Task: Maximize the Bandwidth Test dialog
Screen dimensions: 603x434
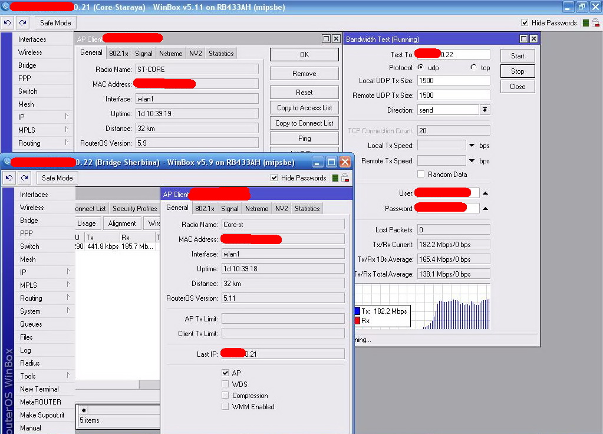Action: pyautogui.click(x=523, y=39)
